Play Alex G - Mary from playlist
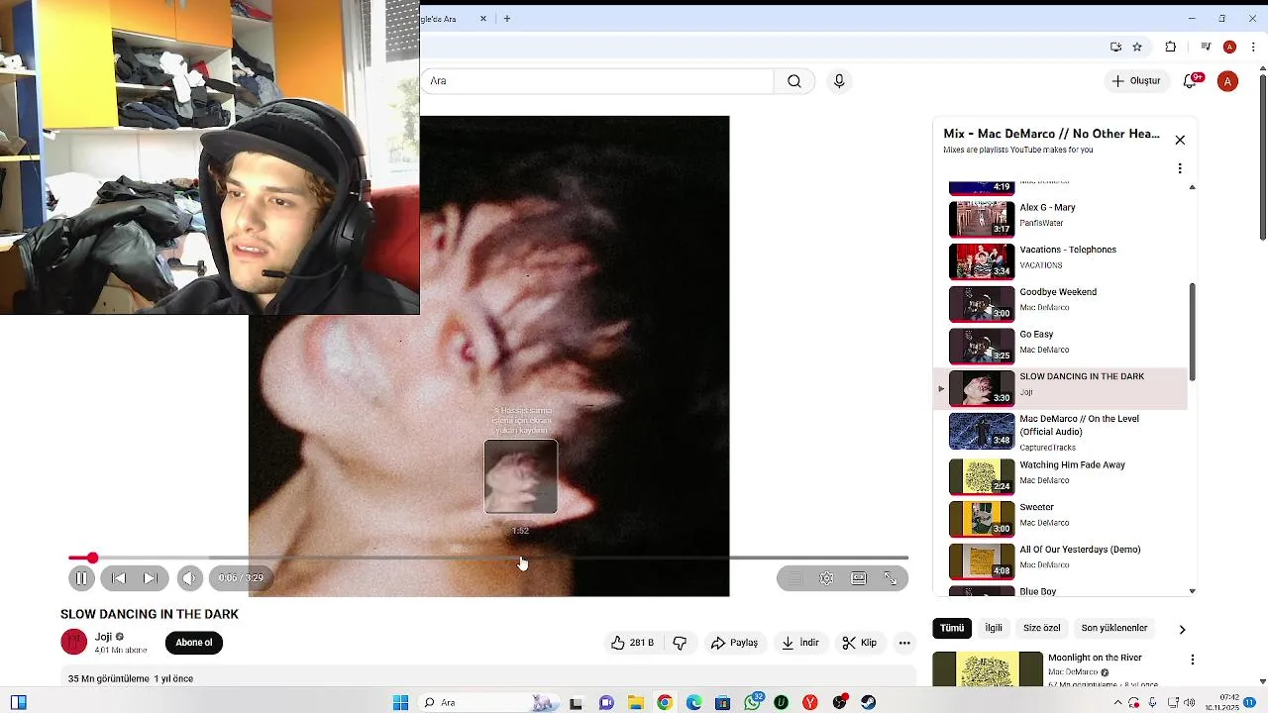 1060,219
